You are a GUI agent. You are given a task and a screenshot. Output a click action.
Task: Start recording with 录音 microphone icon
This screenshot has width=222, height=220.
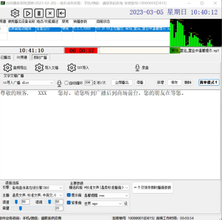click(x=137, y=68)
